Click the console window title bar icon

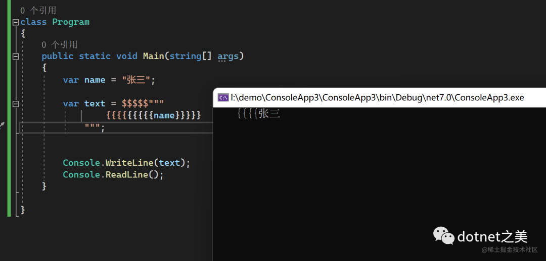point(222,97)
